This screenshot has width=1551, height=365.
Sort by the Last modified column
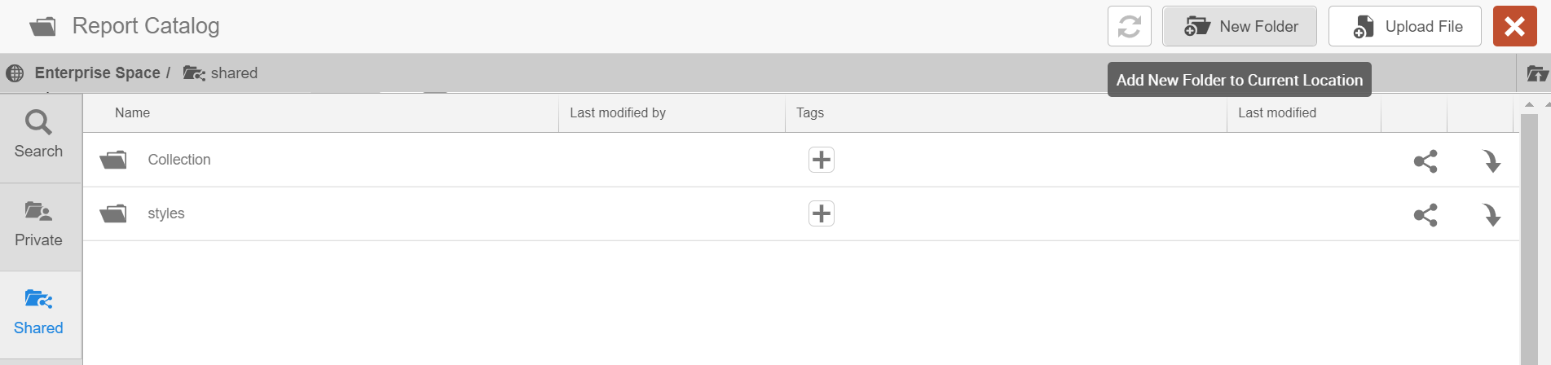coord(1276,113)
